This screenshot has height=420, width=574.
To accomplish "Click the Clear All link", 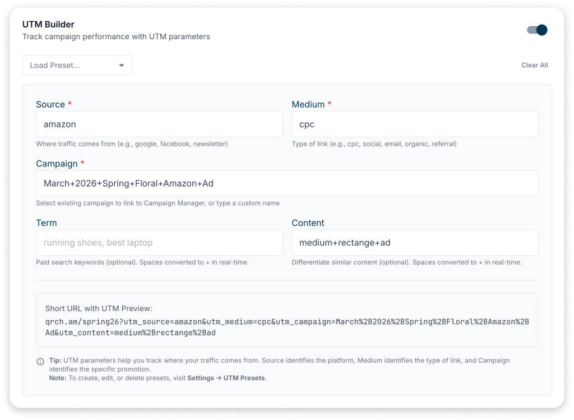I will point(534,65).
